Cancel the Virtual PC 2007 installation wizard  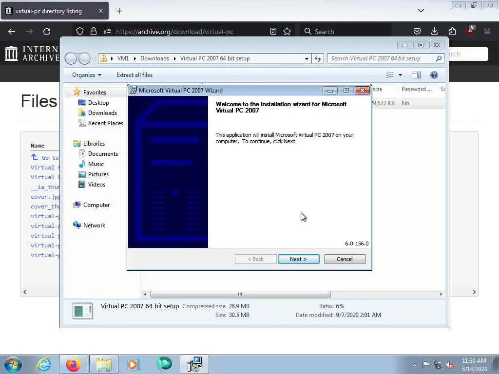click(x=345, y=259)
